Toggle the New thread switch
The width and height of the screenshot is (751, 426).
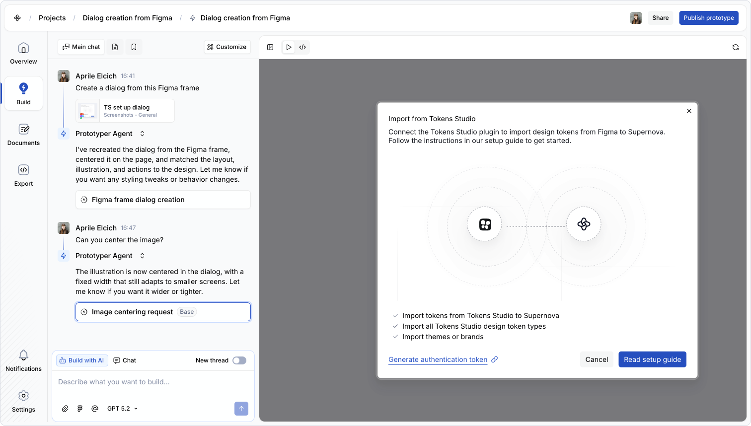click(x=239, y=360)
